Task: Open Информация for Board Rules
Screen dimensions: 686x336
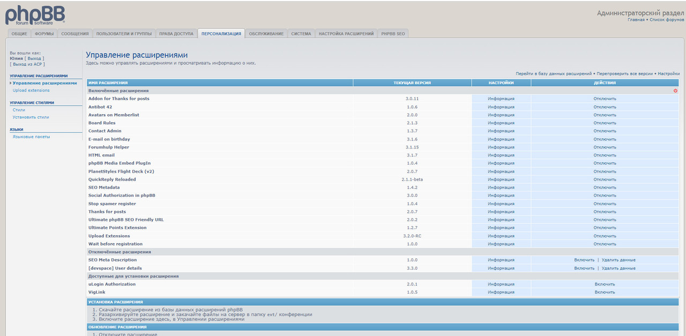Action: click(501, 123)
